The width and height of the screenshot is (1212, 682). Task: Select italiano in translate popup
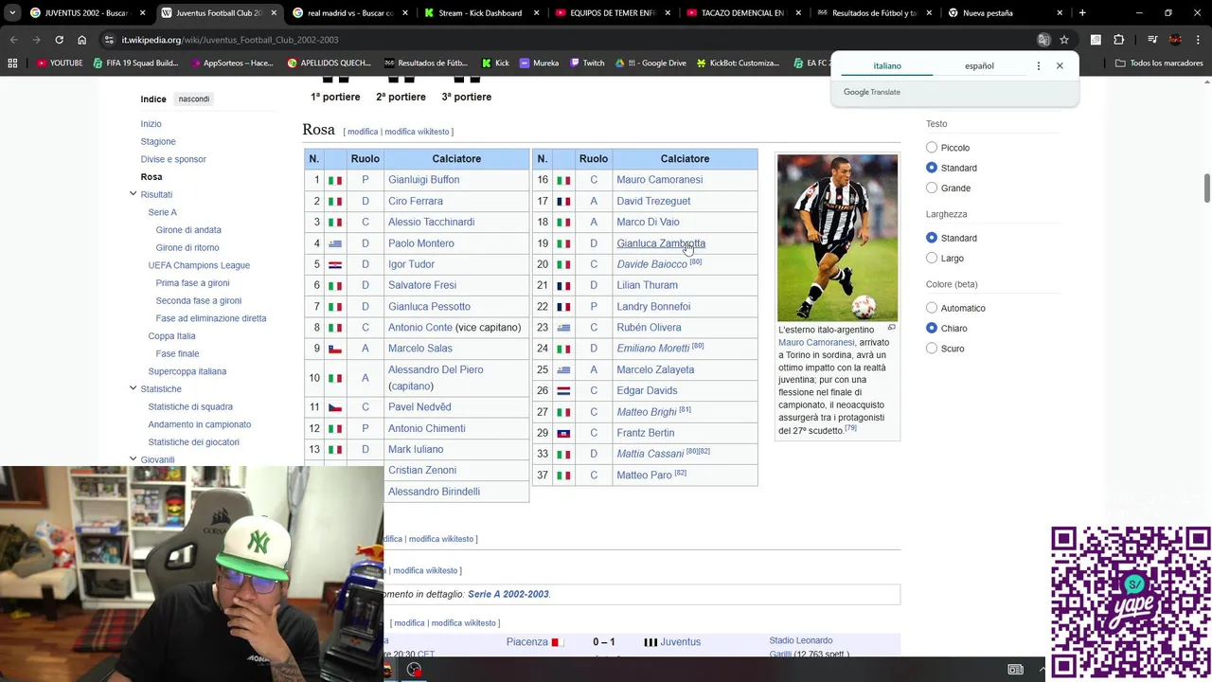pyautogui.click(x=887, y=66)
